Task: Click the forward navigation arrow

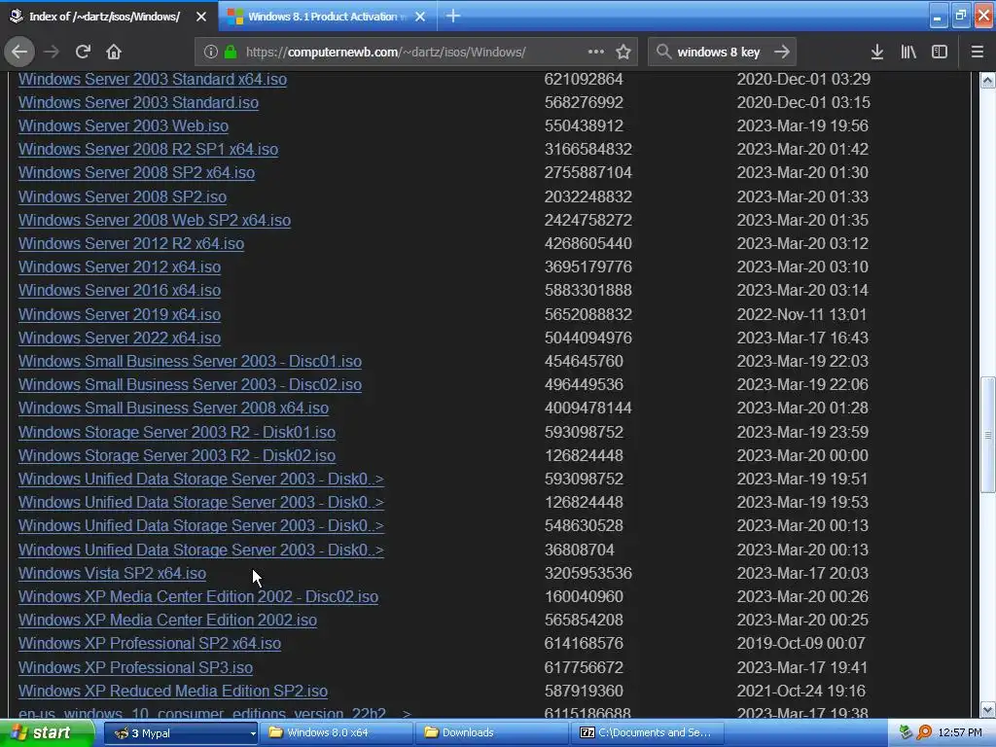Action: [x=52, y=52]
